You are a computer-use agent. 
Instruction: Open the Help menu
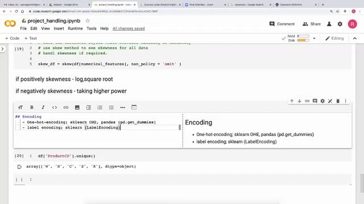(x=104, y=28)
